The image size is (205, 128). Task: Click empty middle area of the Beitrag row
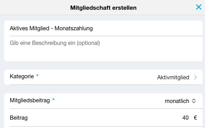click(x=104, y=118)
